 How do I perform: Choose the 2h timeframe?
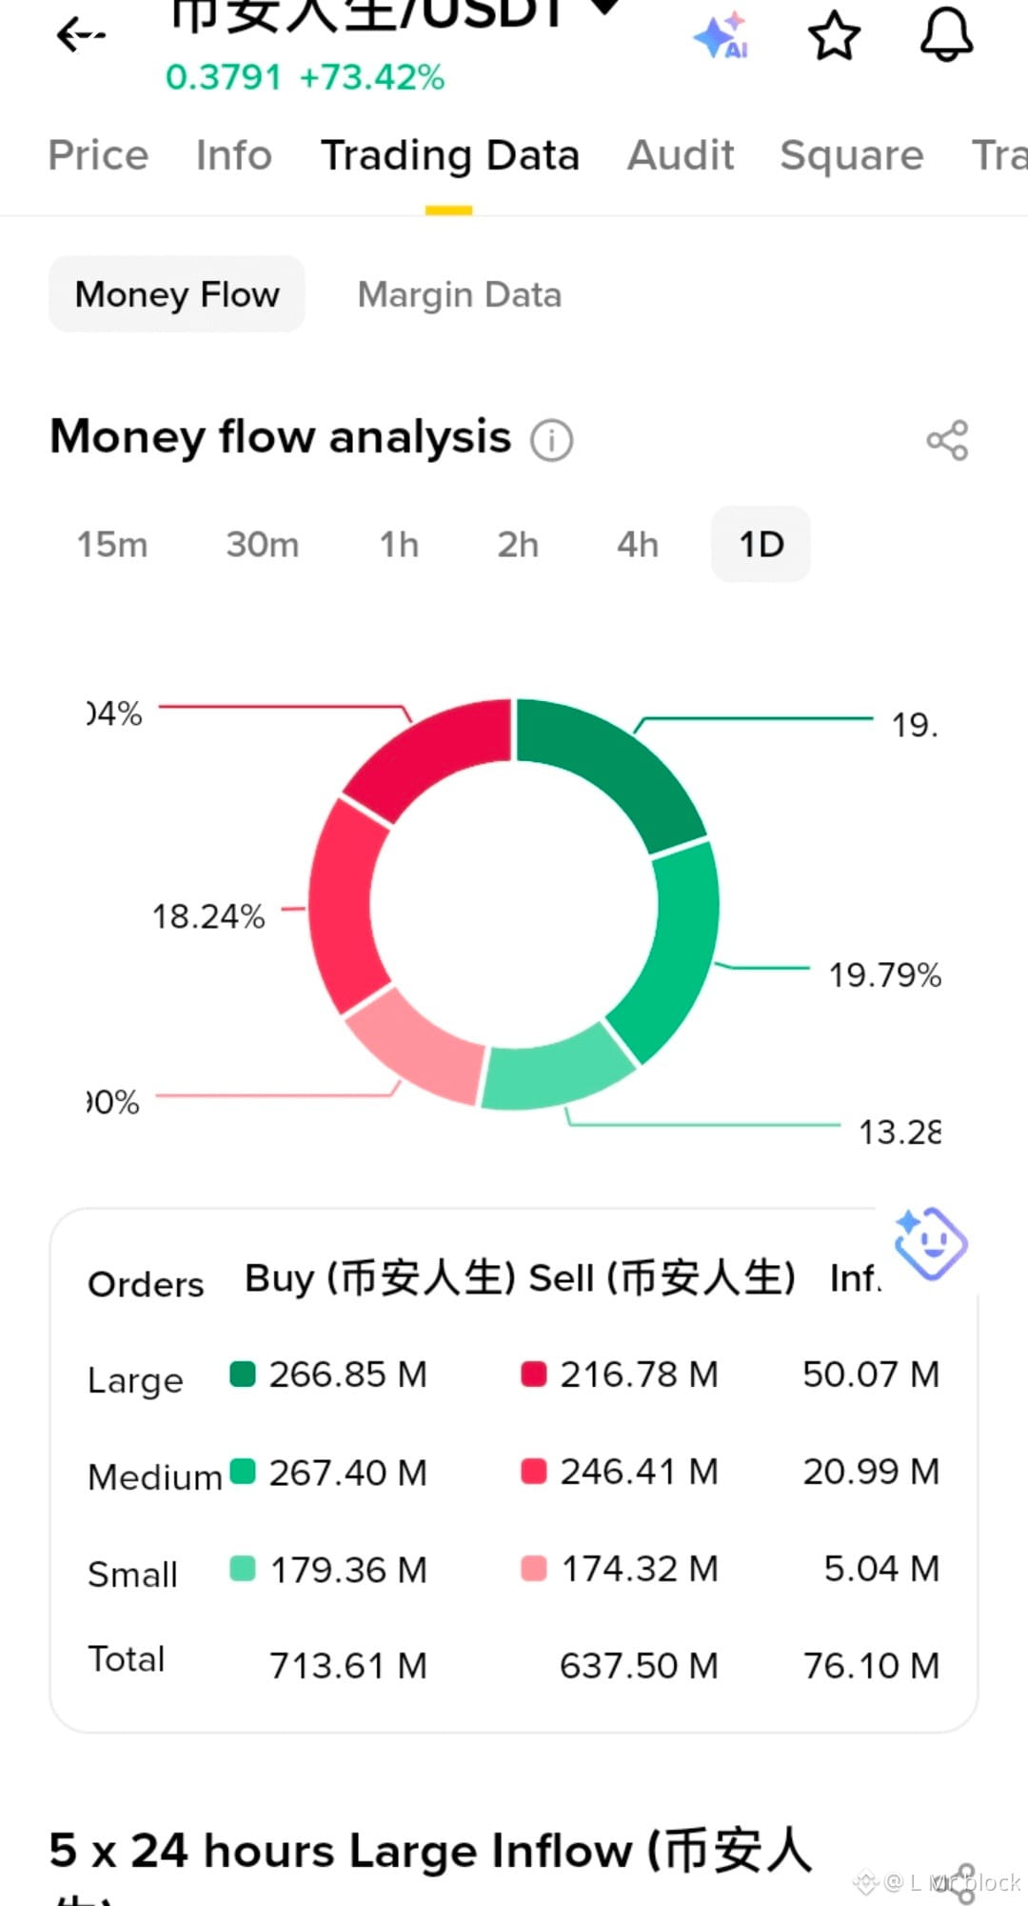518,545
